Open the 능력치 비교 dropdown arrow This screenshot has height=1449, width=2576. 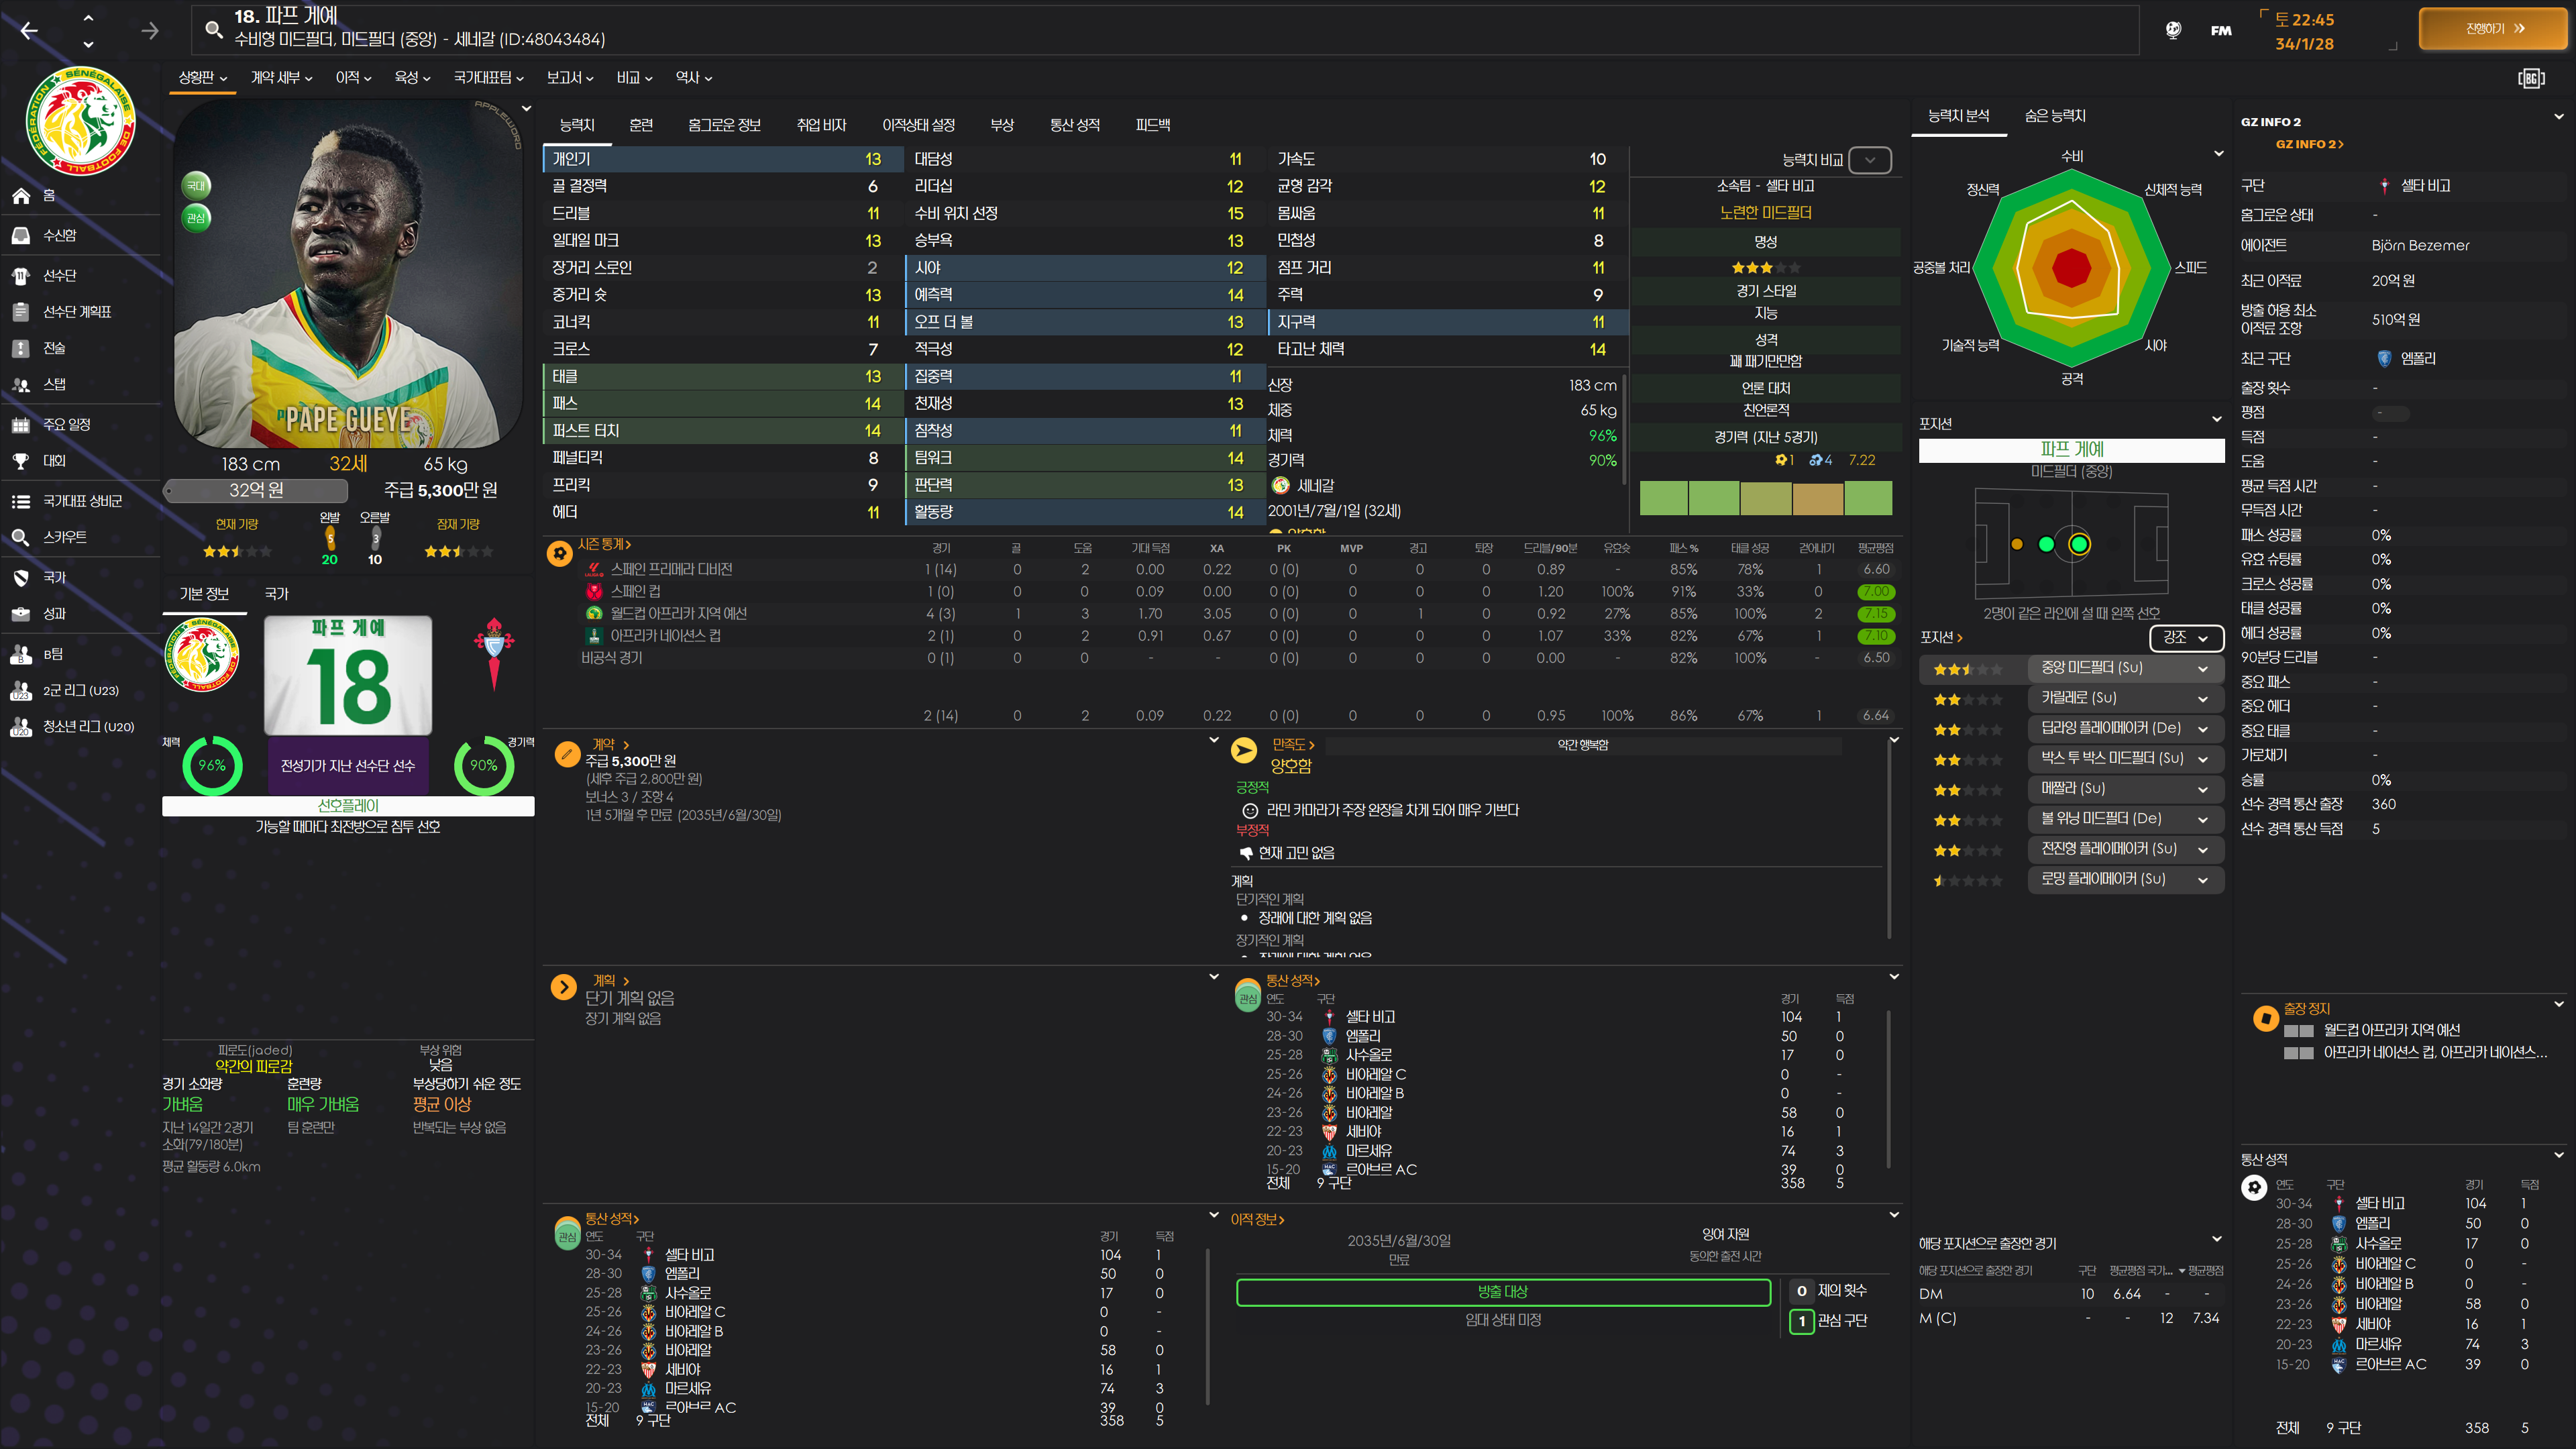(1869, 160)
